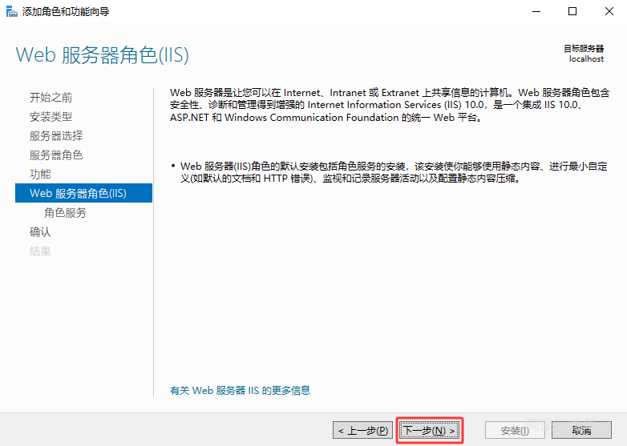Click the 添加角色和功能向导 window title
The image size is (627, 446).
click(x=66, y=11)
